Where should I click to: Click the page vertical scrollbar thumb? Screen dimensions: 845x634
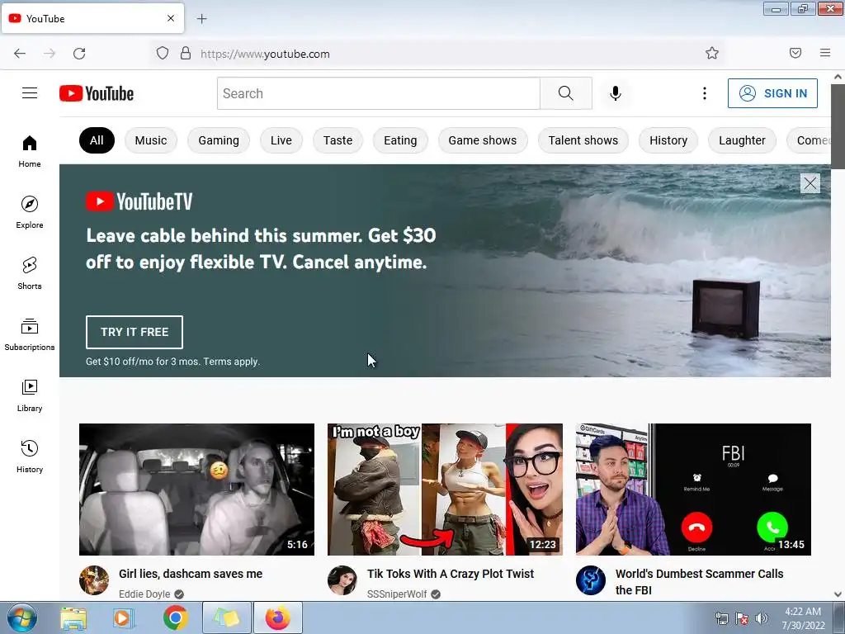pyautogui.click(x=838, y=126)
